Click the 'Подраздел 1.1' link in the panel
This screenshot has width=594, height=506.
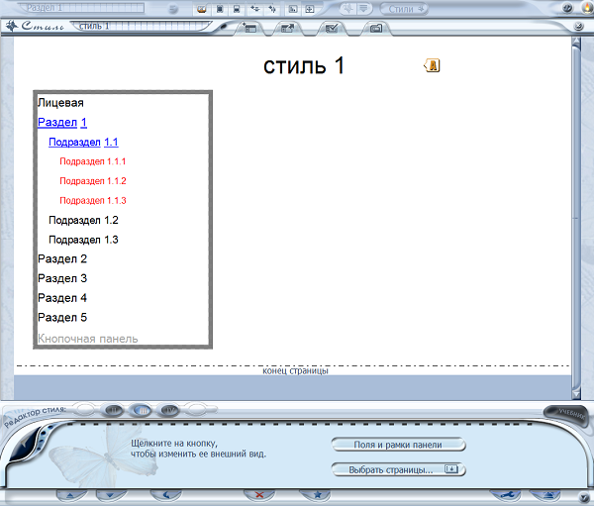click(x=83, y=142)
